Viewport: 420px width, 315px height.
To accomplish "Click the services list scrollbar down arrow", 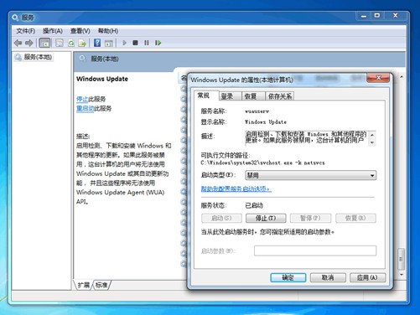I will pos(402,275).
